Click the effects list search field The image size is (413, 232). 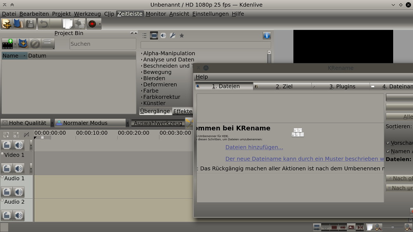pyautogui.click(x=206, y=45)
